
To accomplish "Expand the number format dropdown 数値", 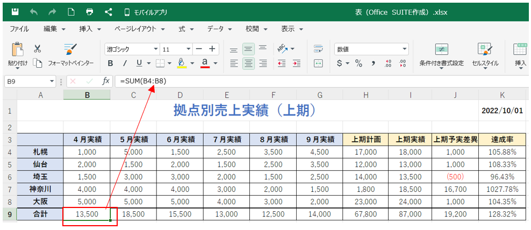I will click(405, 49).
